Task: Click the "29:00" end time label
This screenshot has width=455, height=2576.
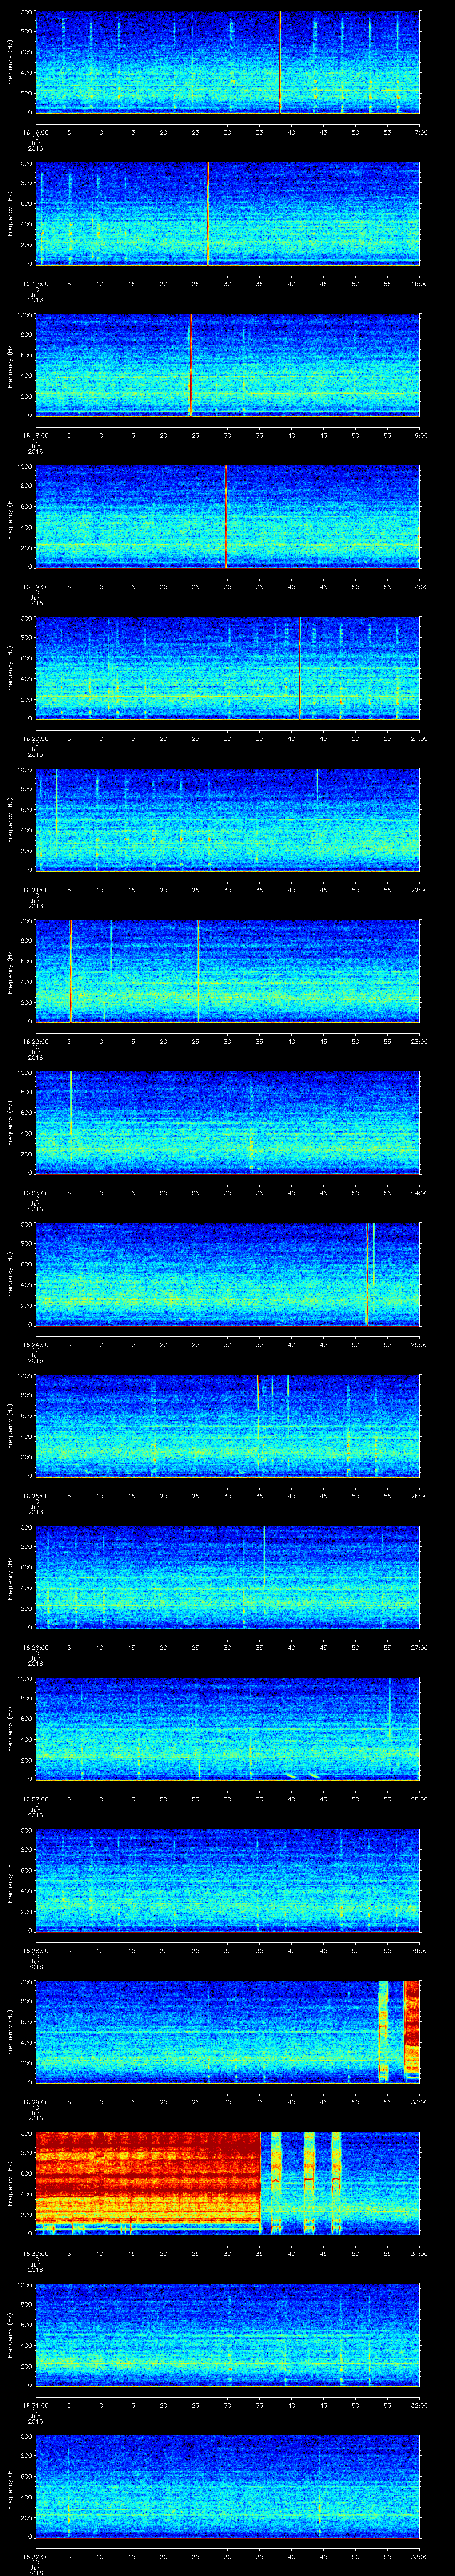Action: 419,1950
